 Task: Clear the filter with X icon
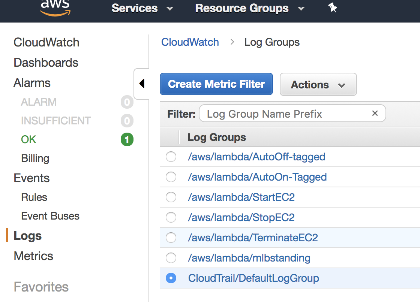(x=375, y=113)
